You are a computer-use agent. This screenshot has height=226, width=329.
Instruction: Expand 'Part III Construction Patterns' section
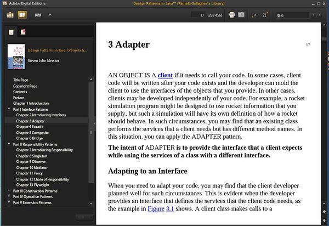click(x=9, y=190)
